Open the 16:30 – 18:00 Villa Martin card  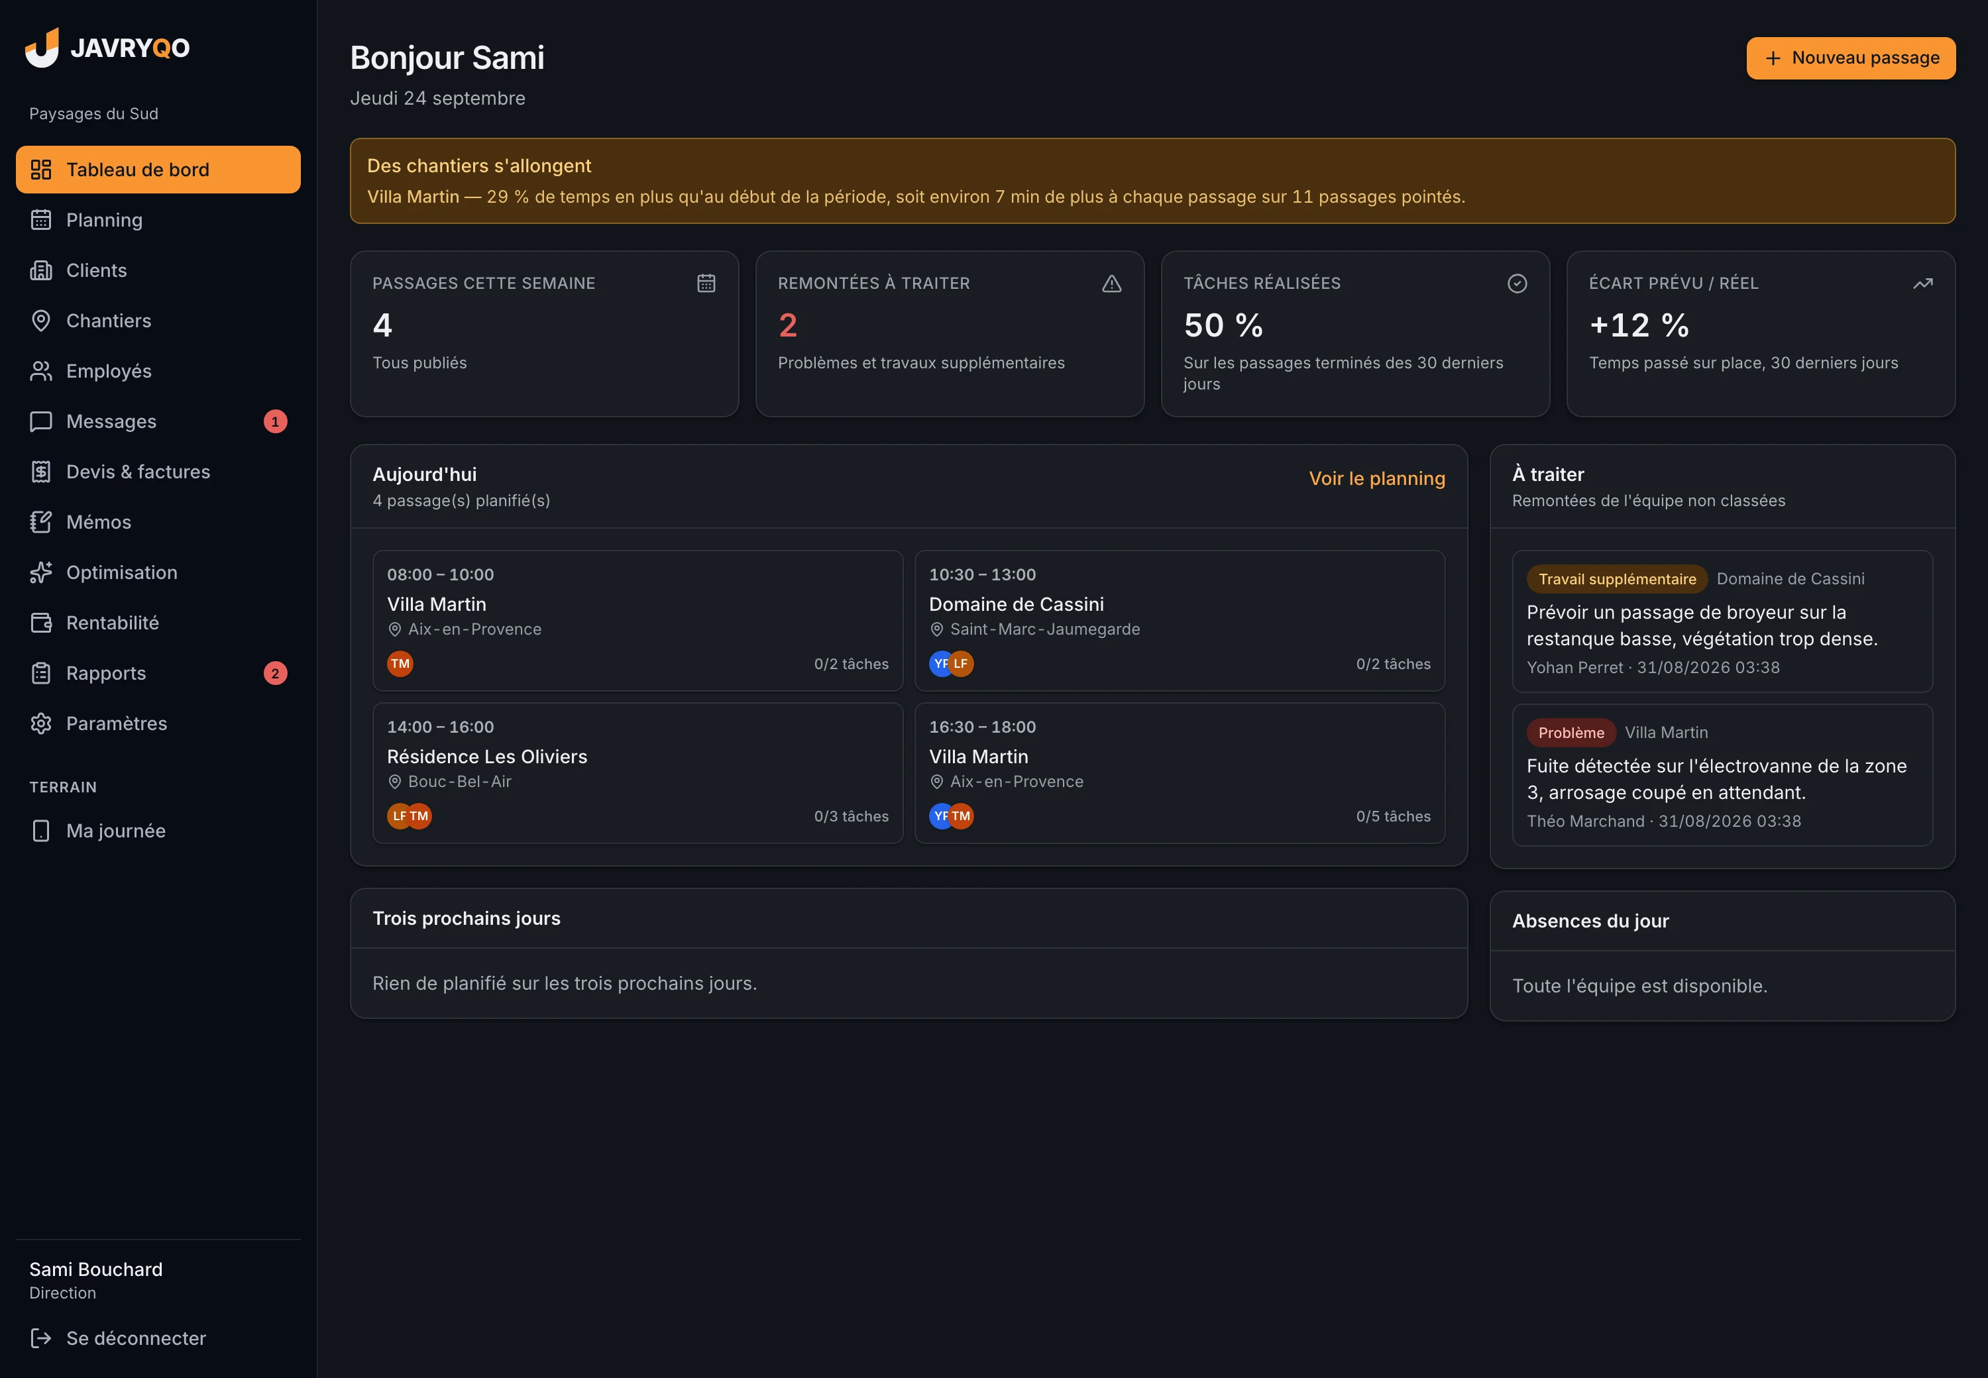[1180, 772]
